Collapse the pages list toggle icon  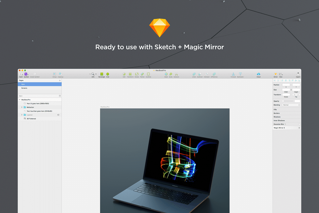click(60, 96)
